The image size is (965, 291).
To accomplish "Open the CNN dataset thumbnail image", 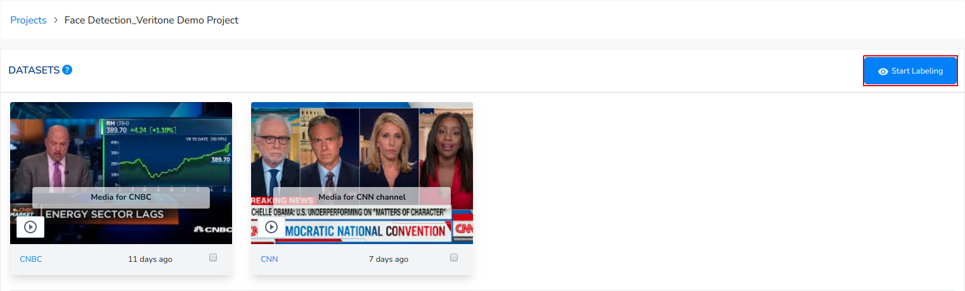I will pyautogui.click(x=362, y=173).
